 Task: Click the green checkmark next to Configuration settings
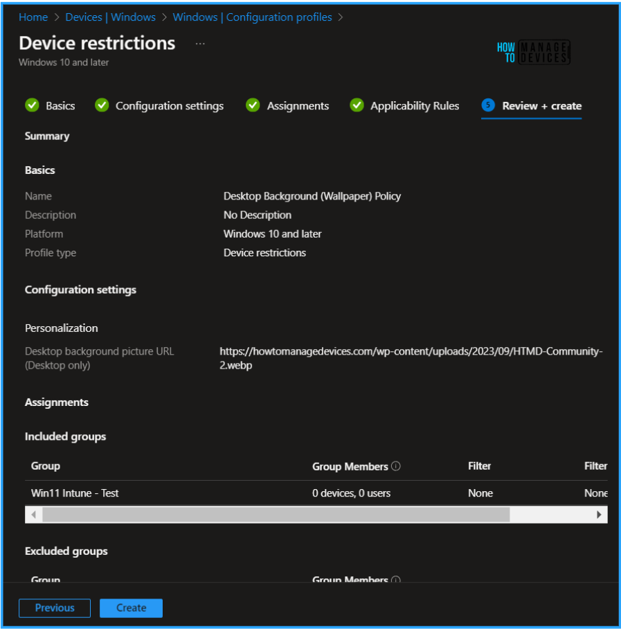(x=102, y=105)
